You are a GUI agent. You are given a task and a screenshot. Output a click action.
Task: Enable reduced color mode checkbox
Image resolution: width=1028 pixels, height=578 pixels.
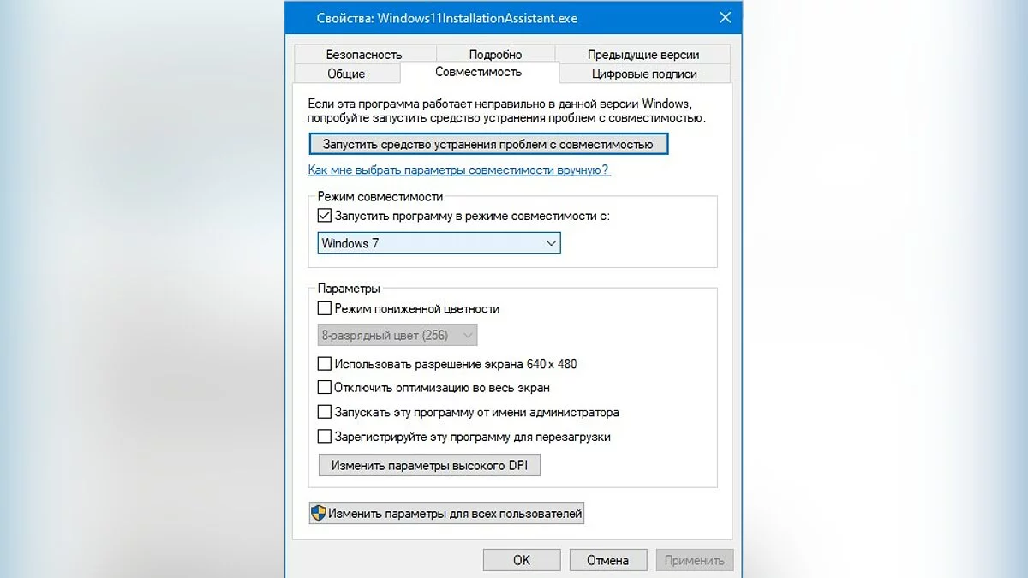click(324, 308)
